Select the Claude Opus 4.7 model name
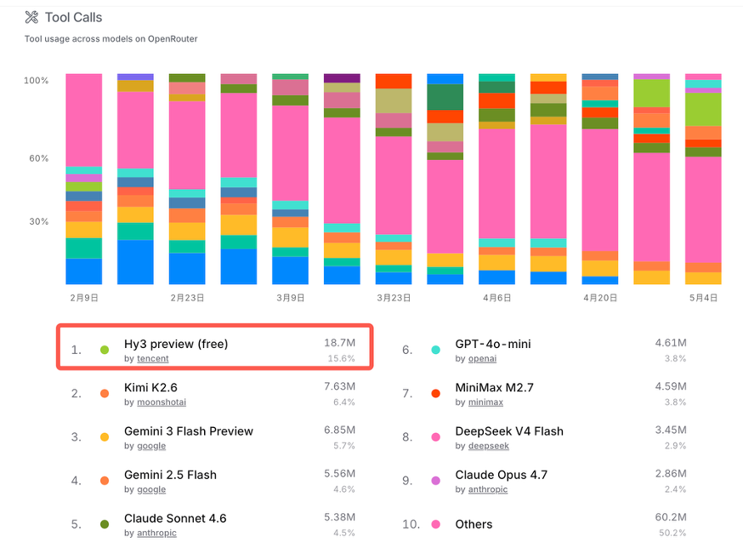 502,475
